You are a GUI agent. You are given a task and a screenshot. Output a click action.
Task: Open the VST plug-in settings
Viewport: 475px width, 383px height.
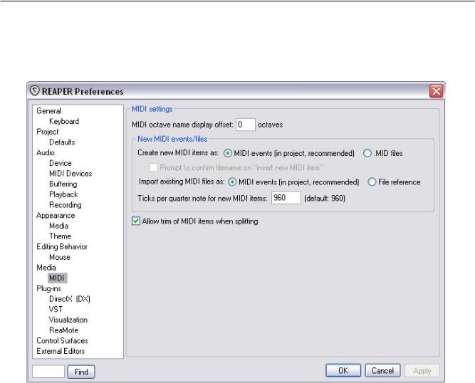click(56, 310)
